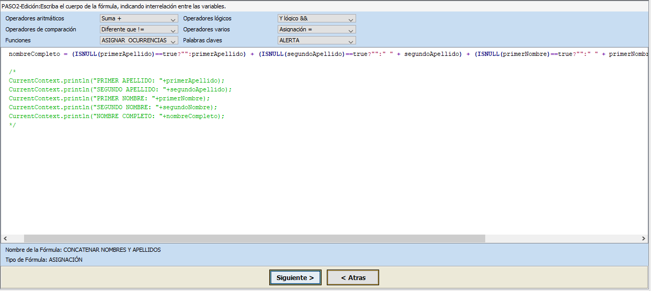This screenshot has width=651, height=291.
Task: Click the println line for PRIMER NOMBRE
Action: (x=109, y=98)
